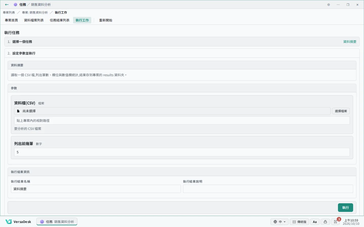
Task: Switch to 資料檔案列表 tab
Action: point(34,20)
